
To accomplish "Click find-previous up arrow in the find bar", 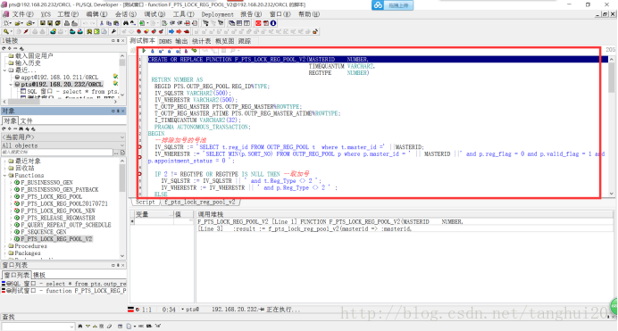I will 95,327.
